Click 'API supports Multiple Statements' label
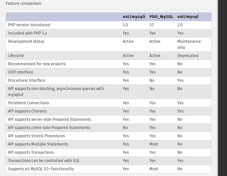Viewport: 227px width, 176px height. click(x=38, y=144)
